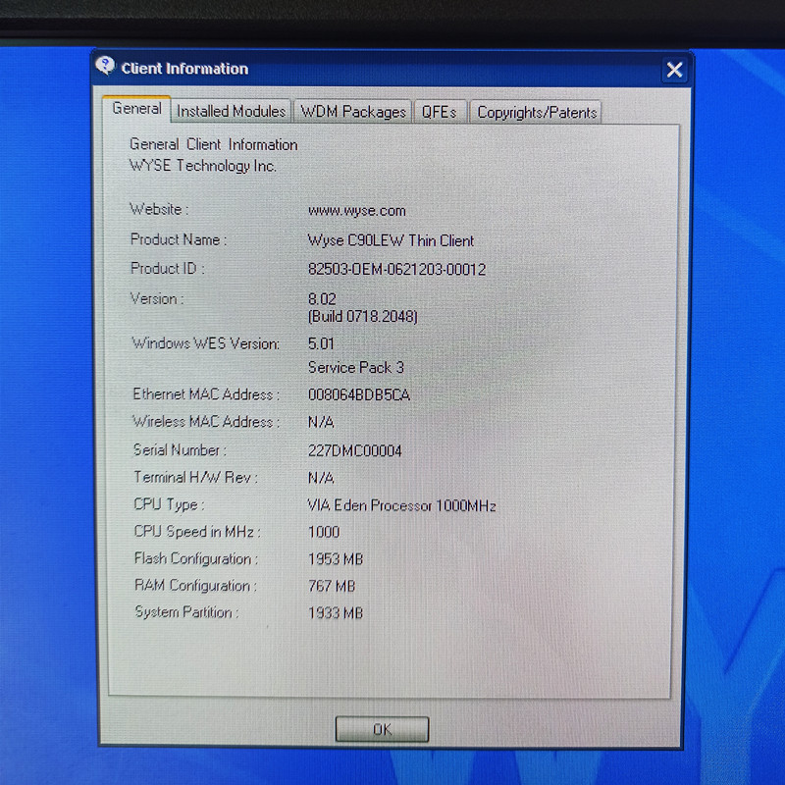Click the 'CPU Type :' label
The width and height of the screenshot is (785, 785).
pyautogui.click(x=169, y=504)
